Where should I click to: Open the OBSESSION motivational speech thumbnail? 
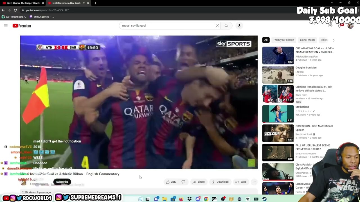point(278,133)
